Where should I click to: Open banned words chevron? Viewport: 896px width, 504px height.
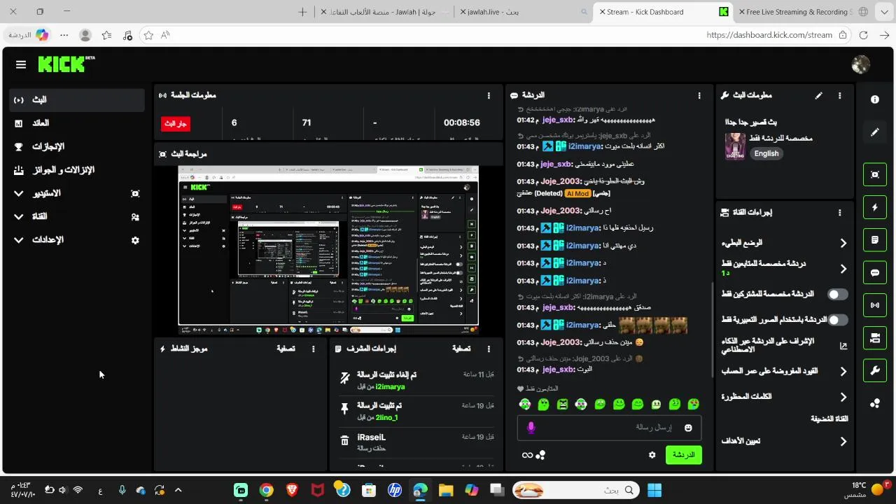pyautogui.click(x=843, y=397)
